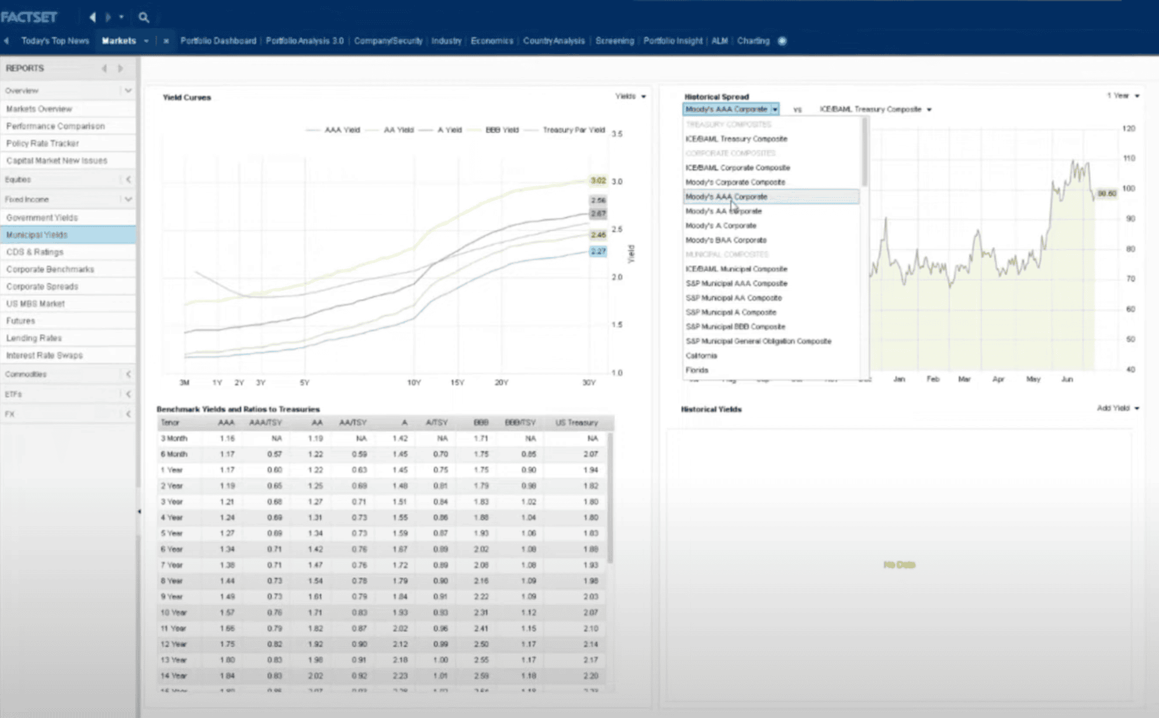Open the ICE/BAML Treasury Composite dropdown
1159x718 pixels.
(x=875, y=109)
